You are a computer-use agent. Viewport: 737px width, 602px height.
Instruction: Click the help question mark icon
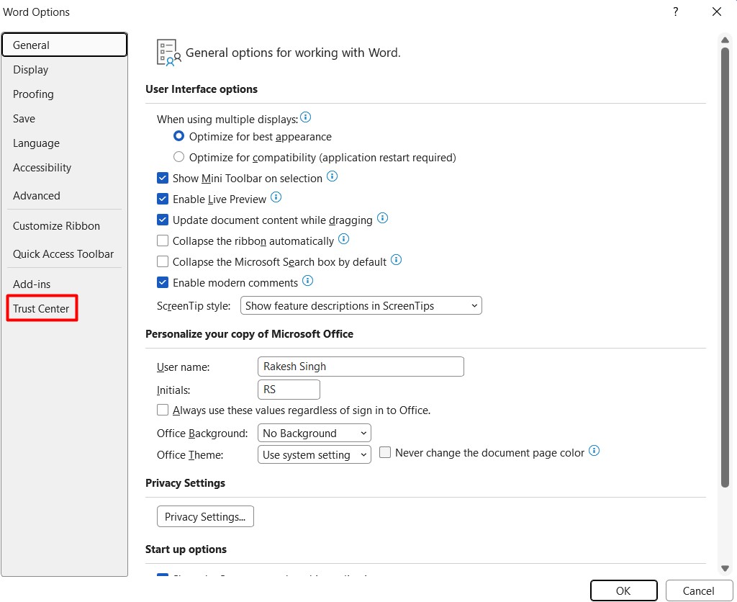675,12
